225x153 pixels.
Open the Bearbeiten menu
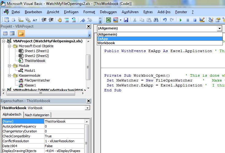pyautogui.click(x=33, y=12)
